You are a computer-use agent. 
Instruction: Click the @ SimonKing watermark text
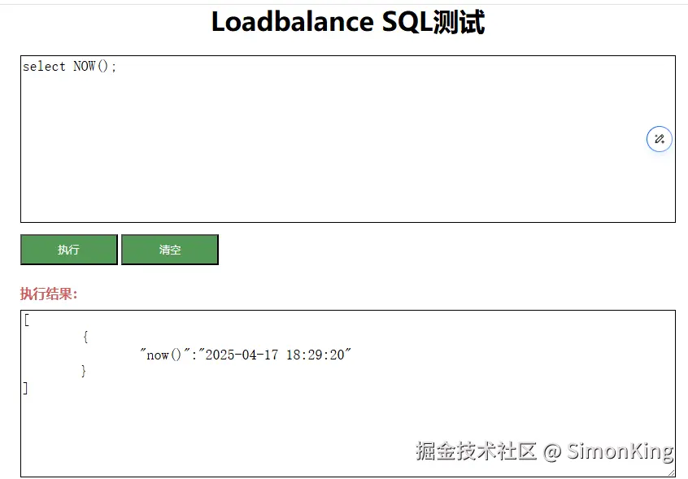(609, 451)
